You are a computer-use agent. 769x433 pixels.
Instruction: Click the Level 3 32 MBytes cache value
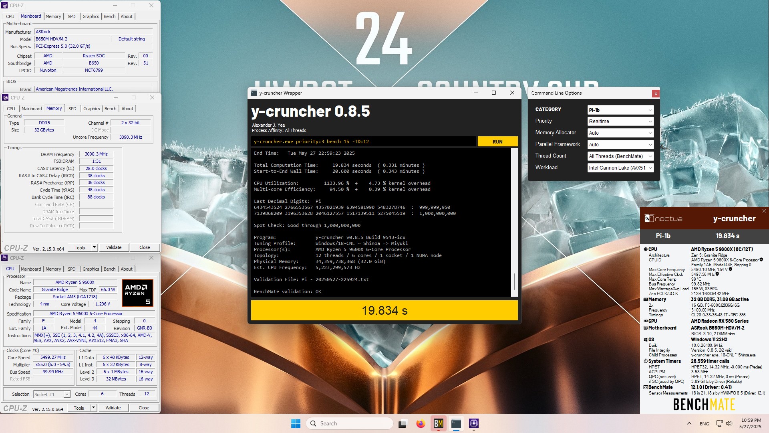click(x=116, y=379)
